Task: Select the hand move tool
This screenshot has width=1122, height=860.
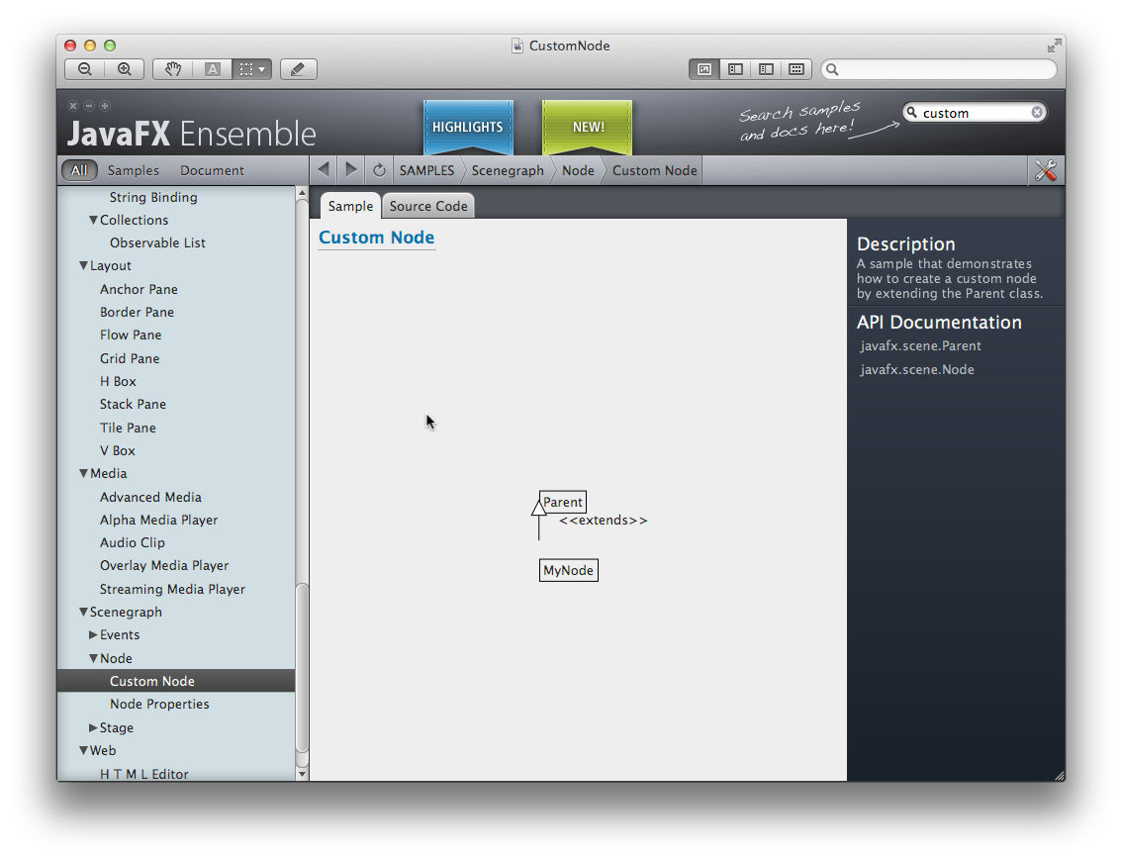Action: 173,69
